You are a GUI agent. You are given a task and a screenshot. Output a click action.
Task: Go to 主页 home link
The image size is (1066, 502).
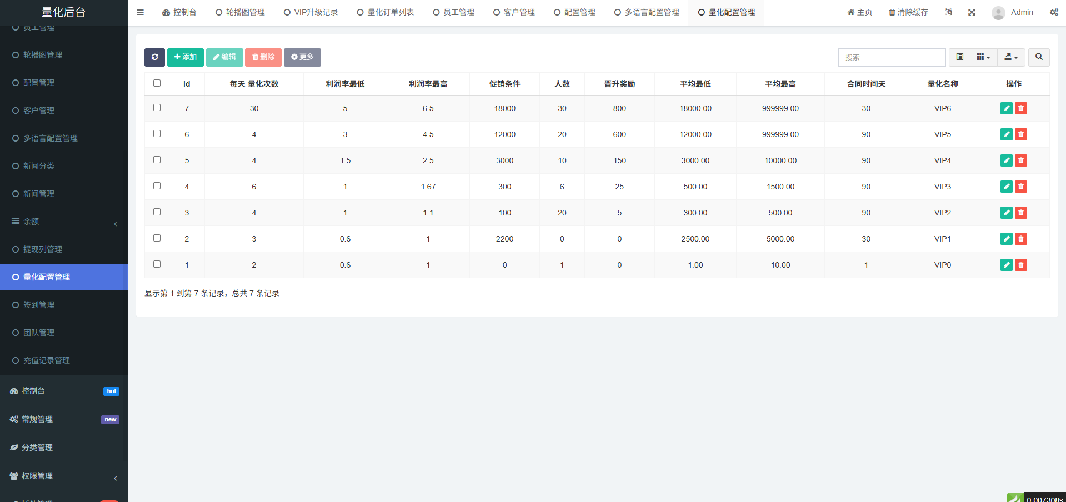pyautogui.click(x=859, y=12)
